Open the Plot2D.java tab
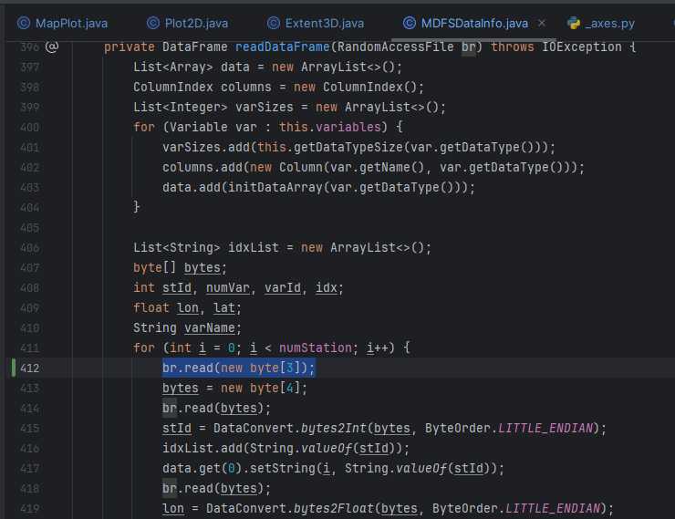 coord(198,23)
